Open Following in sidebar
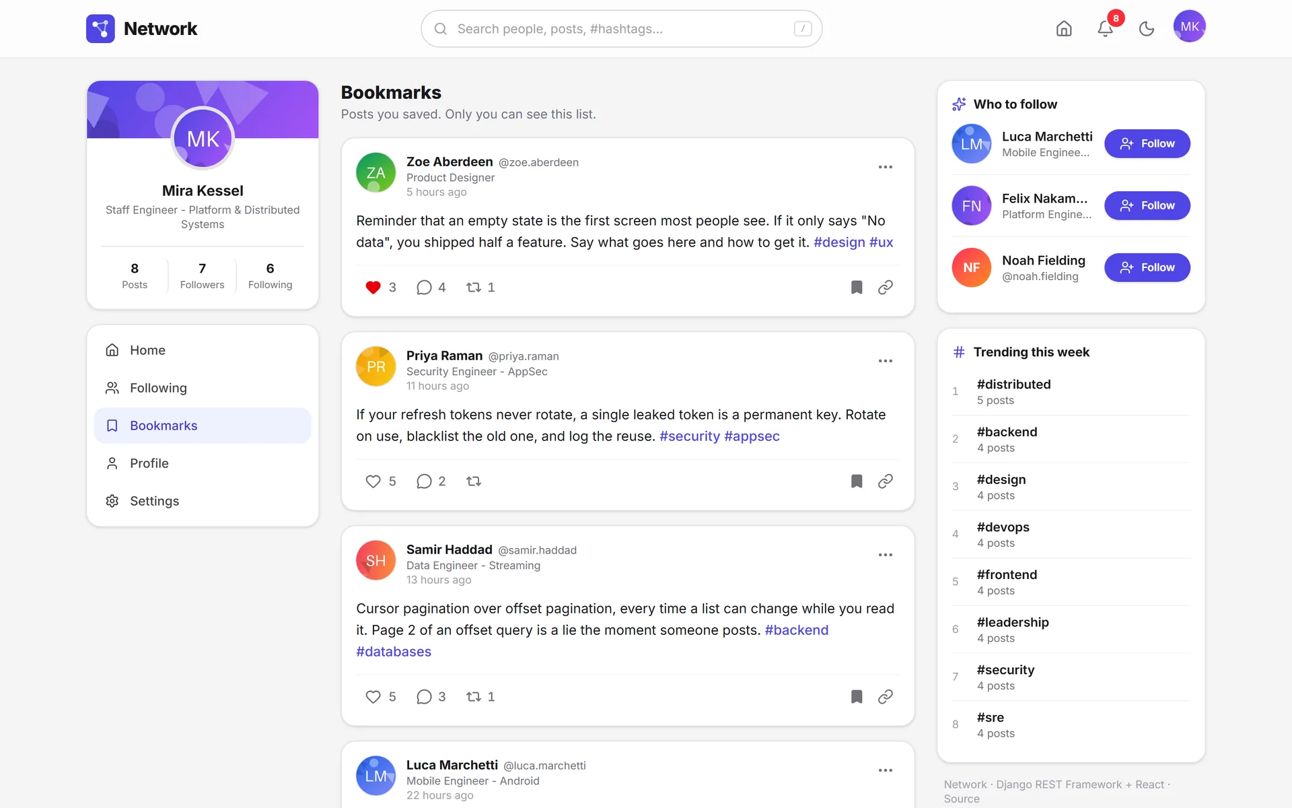The image size is (1292, 808). click(203, 388)
